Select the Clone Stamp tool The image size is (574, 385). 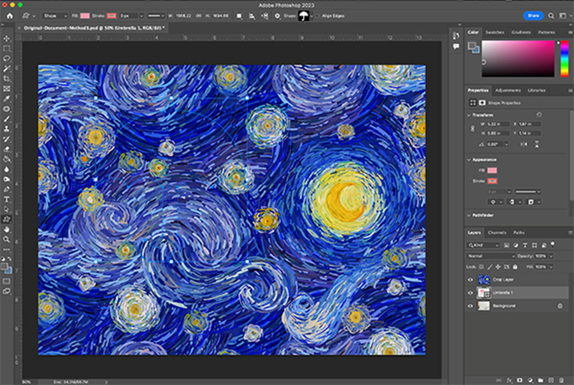coord(7,129)
